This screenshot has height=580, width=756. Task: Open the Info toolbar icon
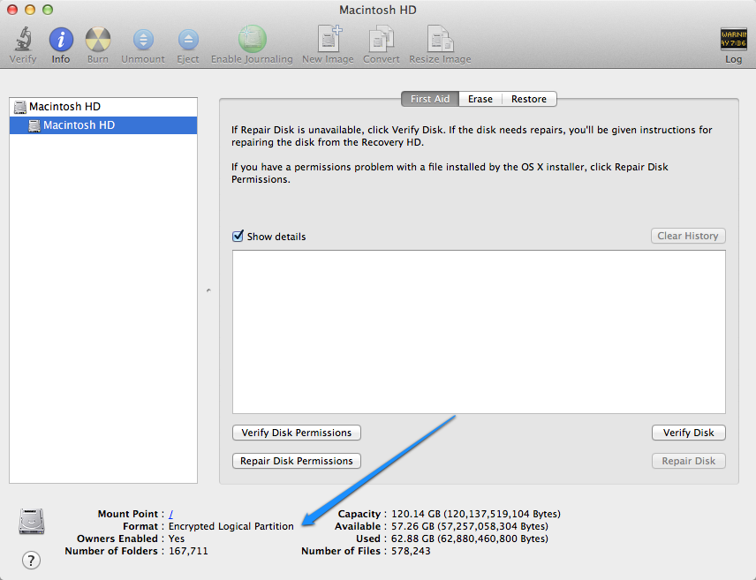click(61, 39)
